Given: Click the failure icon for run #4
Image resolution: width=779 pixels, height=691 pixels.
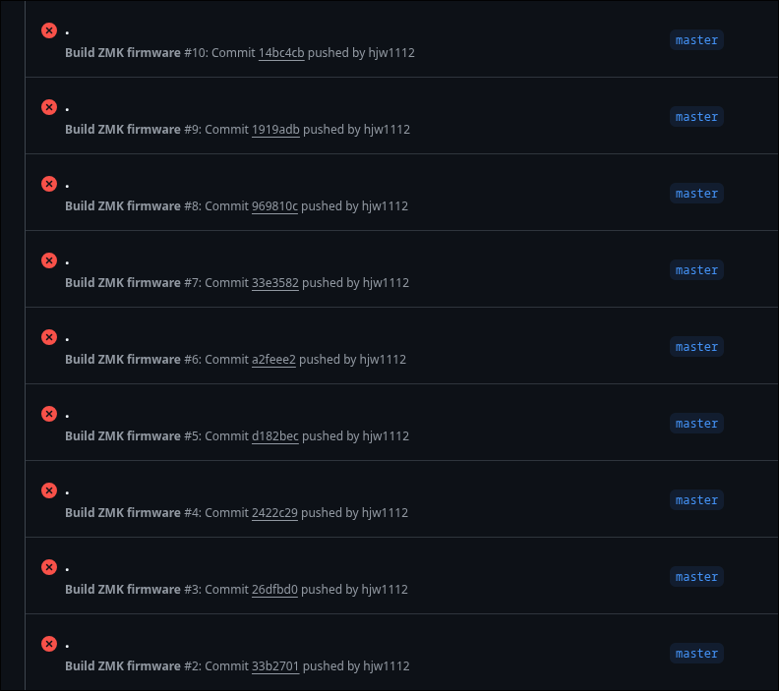Looking at the screenshot, I should coord(49,490).
